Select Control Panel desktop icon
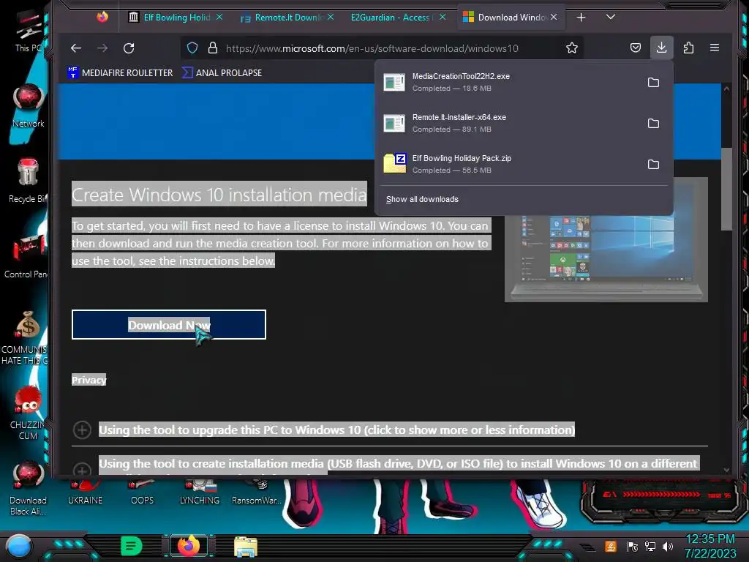The width and height of the screenshot is (749, 562). click(x=26, y=256)
